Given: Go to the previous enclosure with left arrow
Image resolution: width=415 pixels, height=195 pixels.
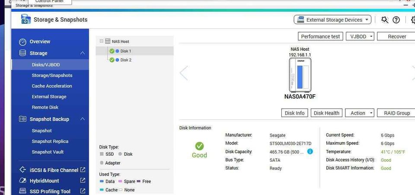Looking at the screenshot, I should (x=184, y=73).
